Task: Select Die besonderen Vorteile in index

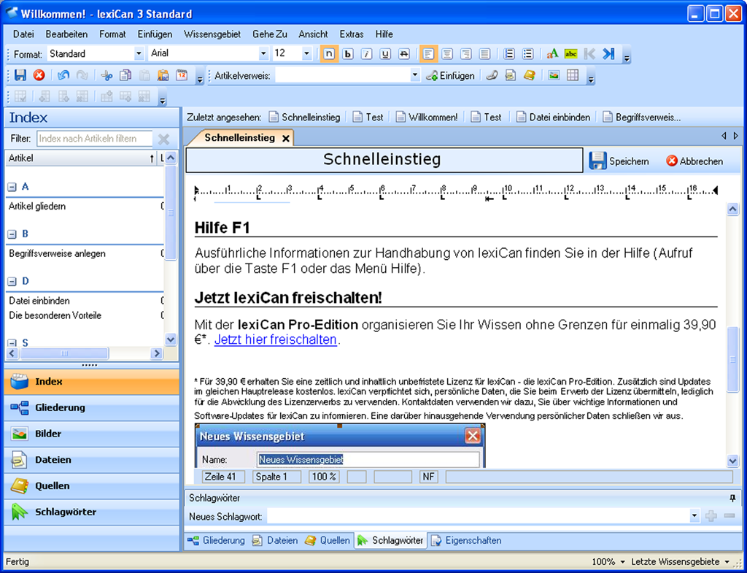Action: 55,315
